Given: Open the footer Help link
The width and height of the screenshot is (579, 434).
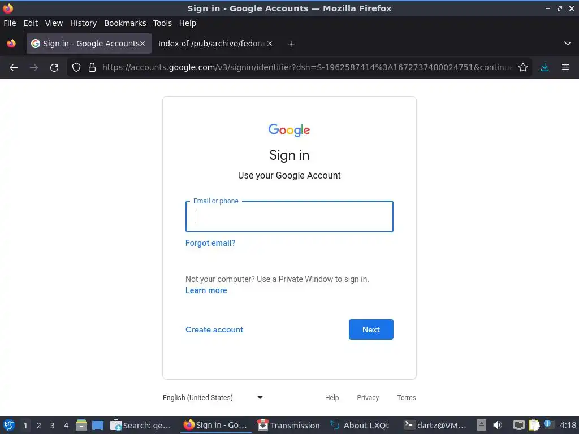Looking at the screenshot, I should [331, 398].
